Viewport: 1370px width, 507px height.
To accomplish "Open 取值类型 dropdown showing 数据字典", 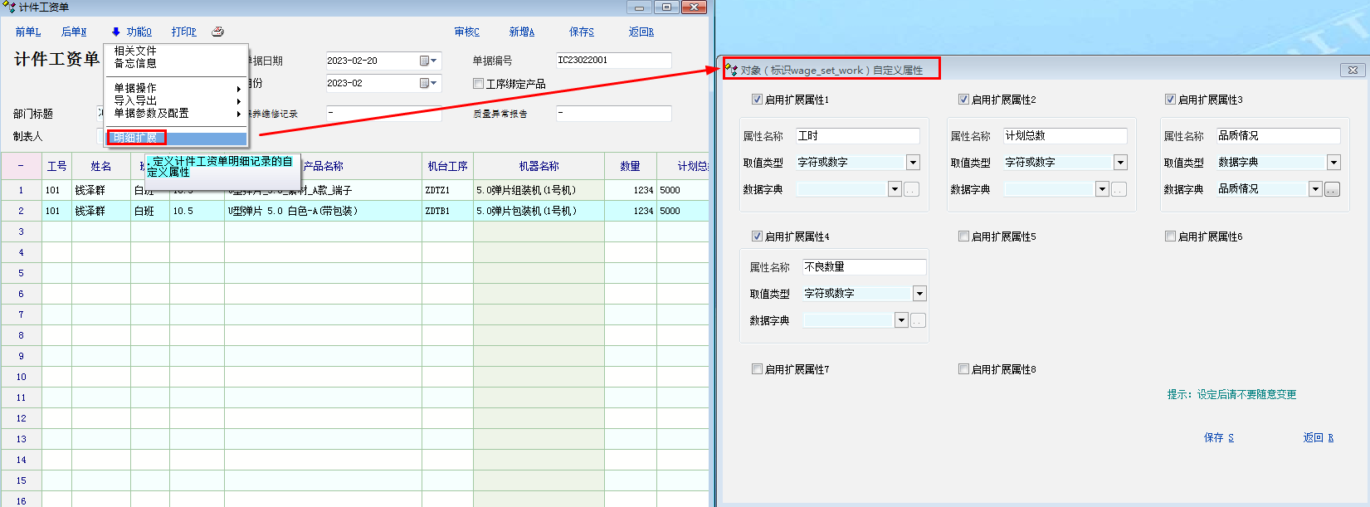I will coord(1333,163).
